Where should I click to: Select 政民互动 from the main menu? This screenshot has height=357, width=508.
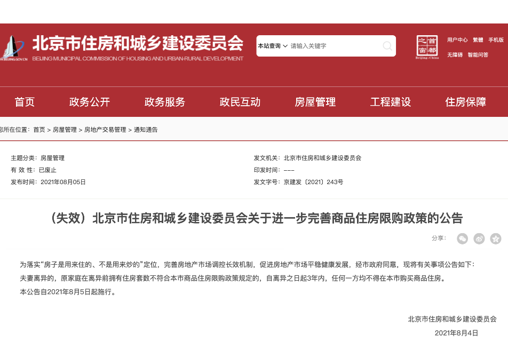pyautogui.click(x=240, y=102)
